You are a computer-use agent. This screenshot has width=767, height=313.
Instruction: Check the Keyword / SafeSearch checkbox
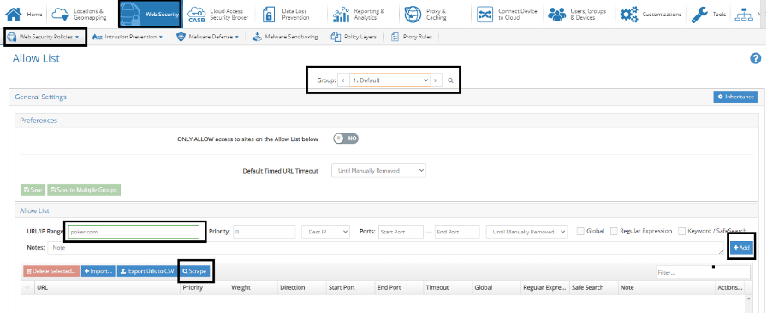point(681,231)
